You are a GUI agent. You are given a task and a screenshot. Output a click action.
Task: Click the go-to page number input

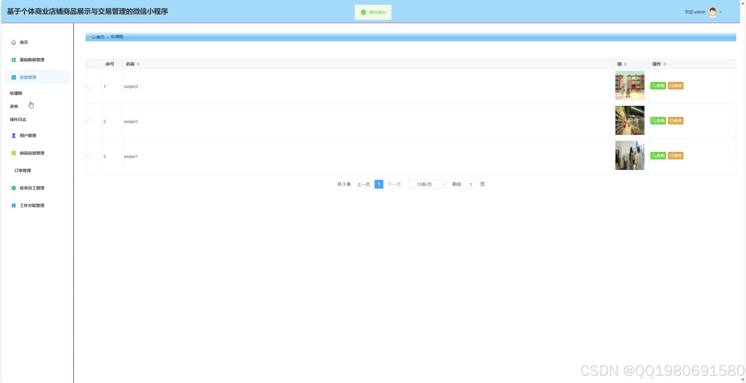coord(470,185)
